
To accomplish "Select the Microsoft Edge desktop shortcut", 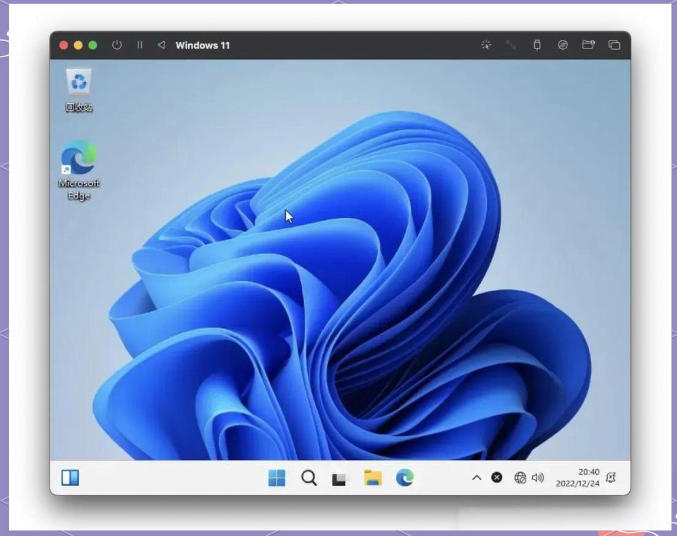I will click(79, 170).
